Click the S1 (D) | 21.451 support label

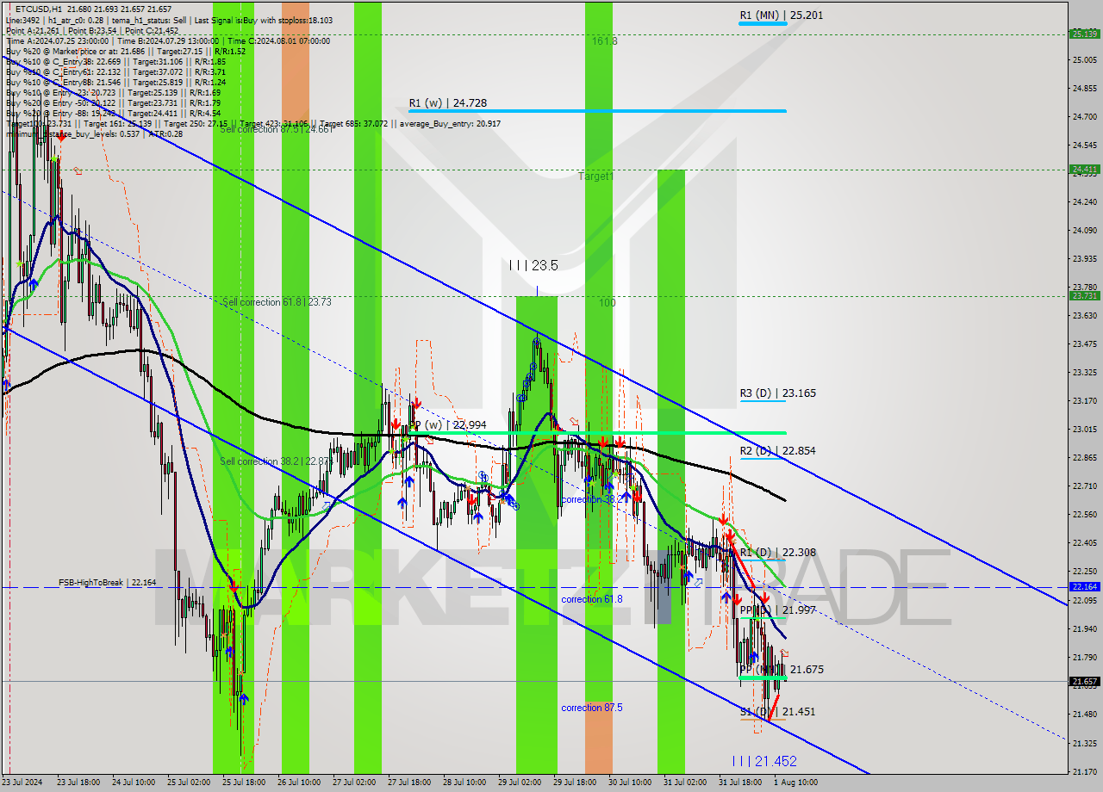pos(777,711)
